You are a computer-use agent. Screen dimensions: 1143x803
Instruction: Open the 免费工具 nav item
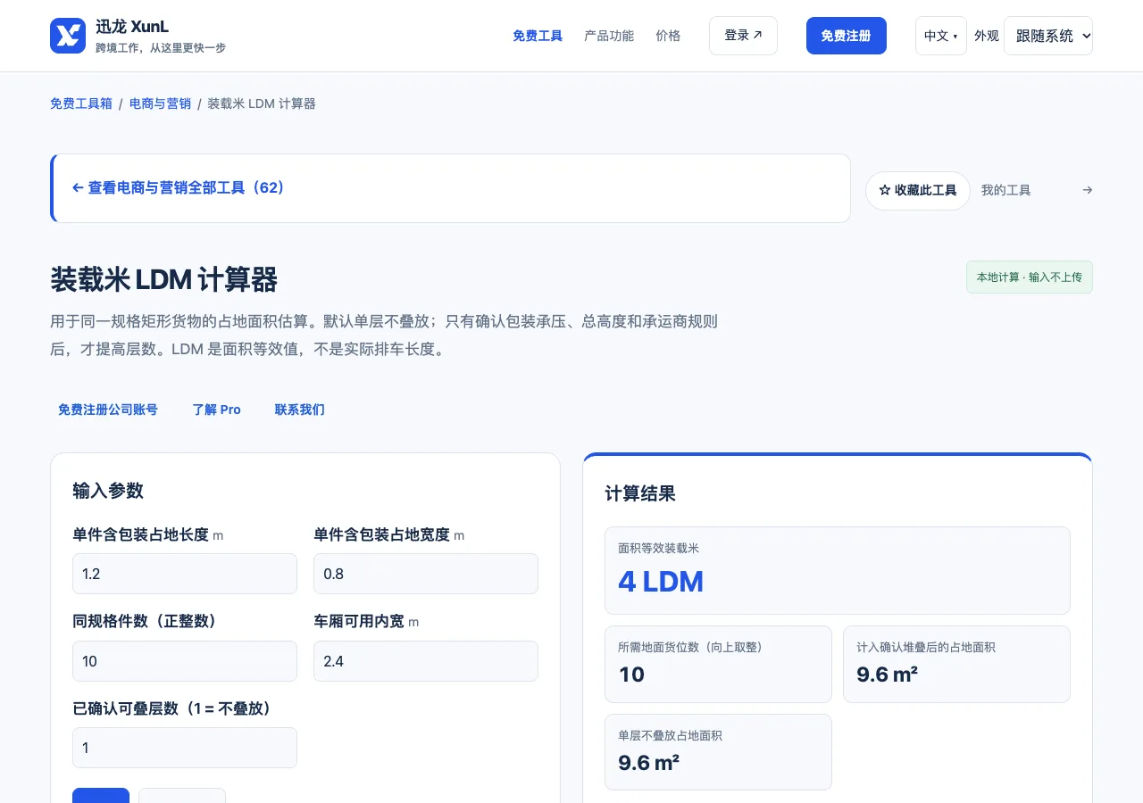click(x=538, y=36)
